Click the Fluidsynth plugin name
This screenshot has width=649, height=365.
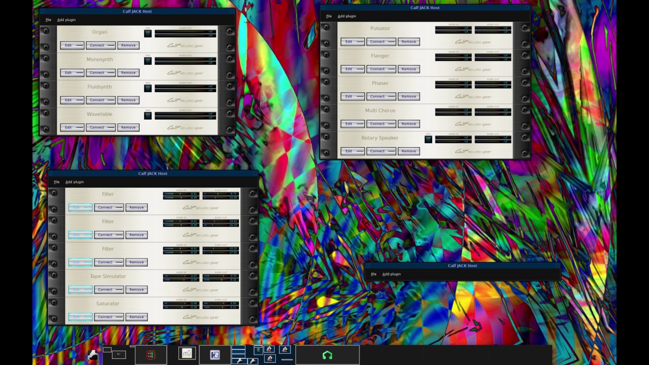(99, 87)
